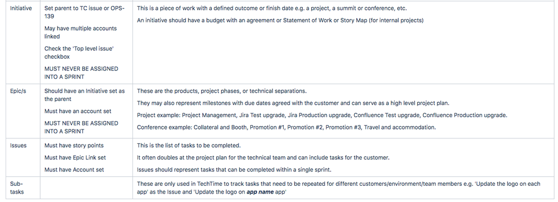
Task: Click the 'Sub-tasks' row header cell
Action: [23, 188]
